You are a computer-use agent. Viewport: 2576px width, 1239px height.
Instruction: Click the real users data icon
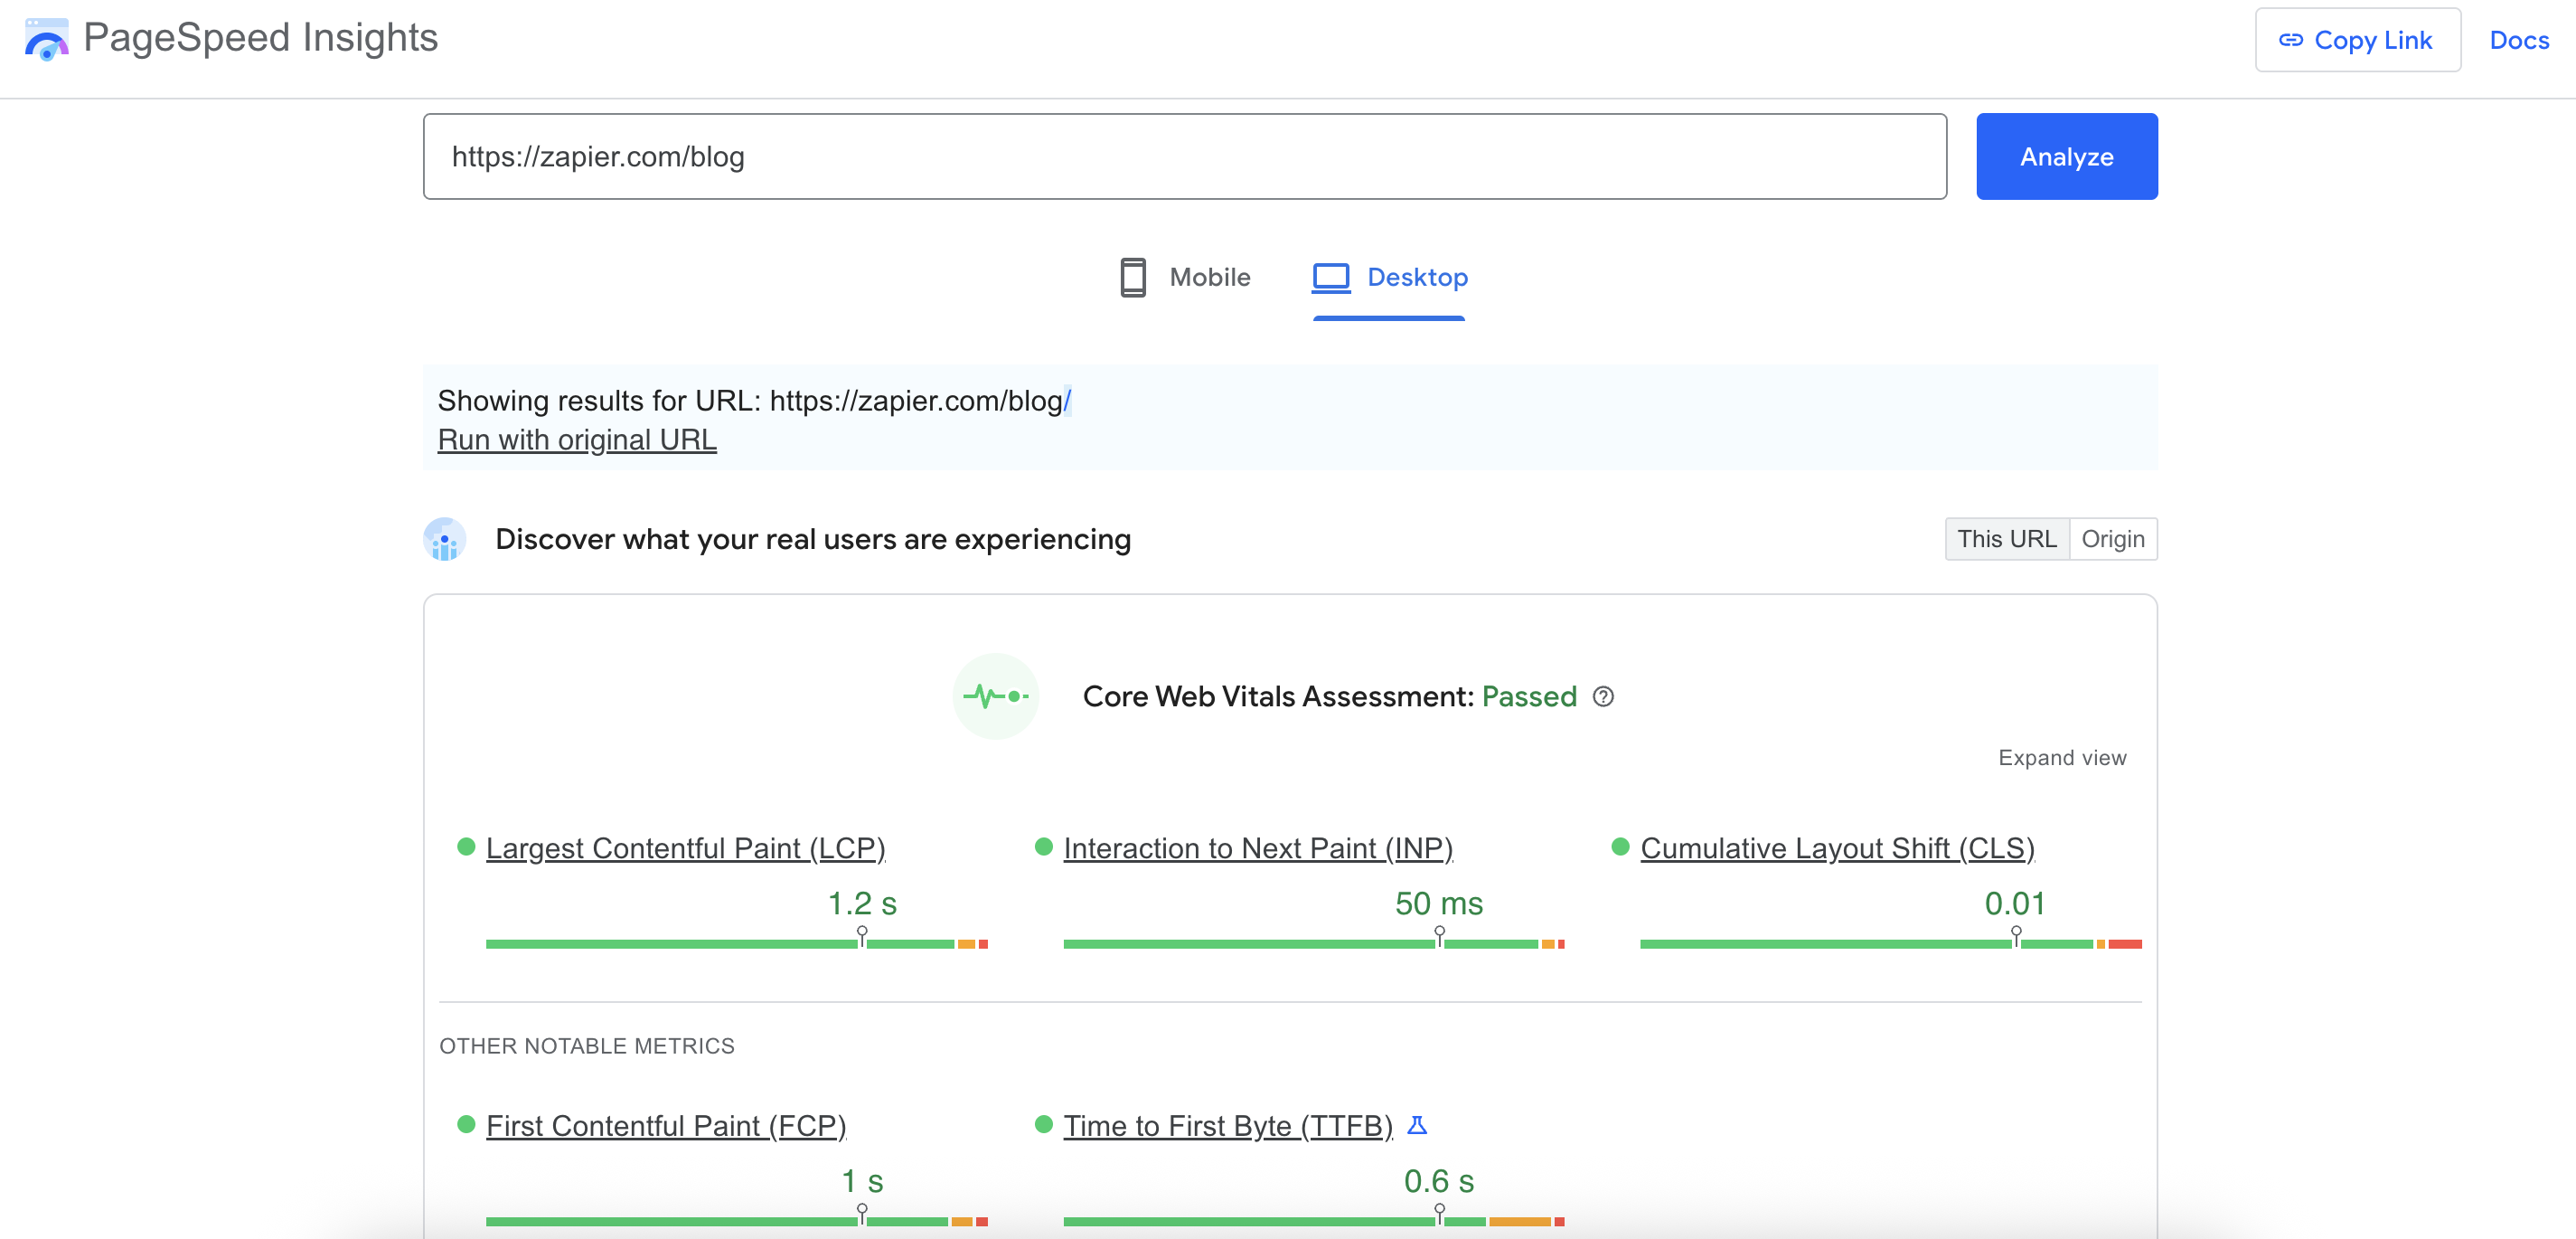(x=445, y=538)
